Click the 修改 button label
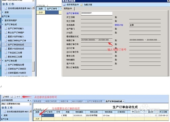The width and height of the screenshot is (170, 122). tap(7, 97)
